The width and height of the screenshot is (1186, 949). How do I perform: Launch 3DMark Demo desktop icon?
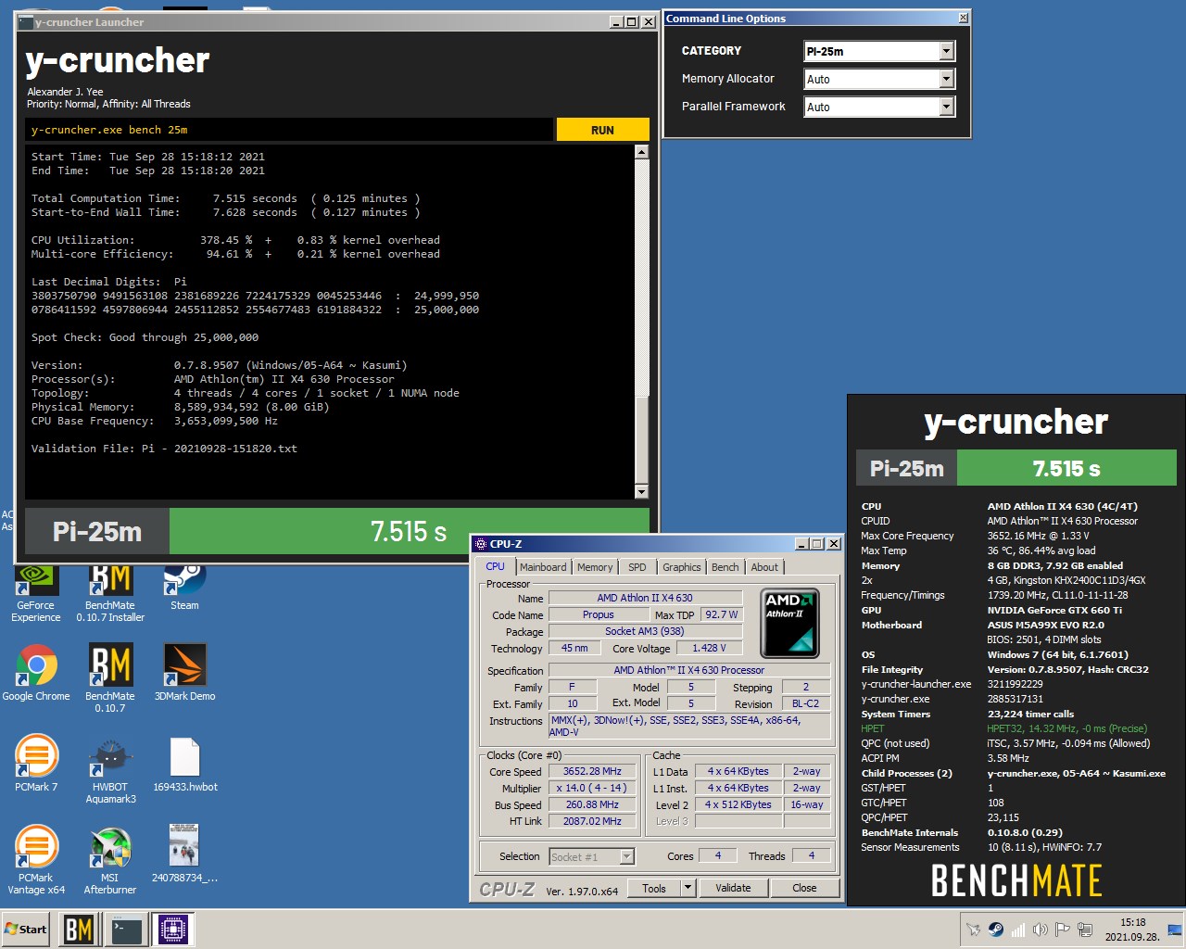[184, 672]
